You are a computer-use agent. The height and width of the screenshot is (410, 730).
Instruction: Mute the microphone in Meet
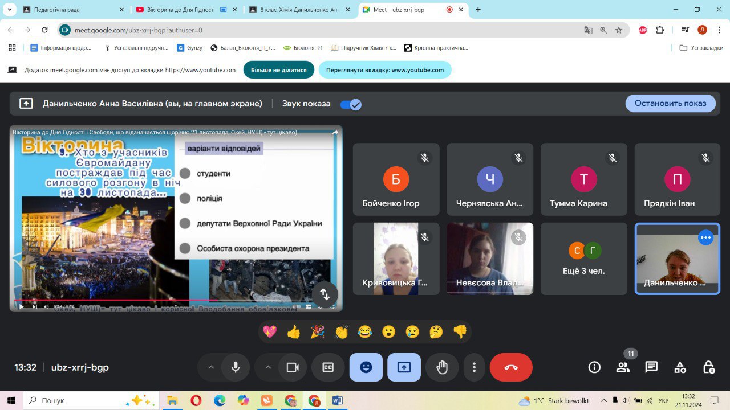point(236,367)
